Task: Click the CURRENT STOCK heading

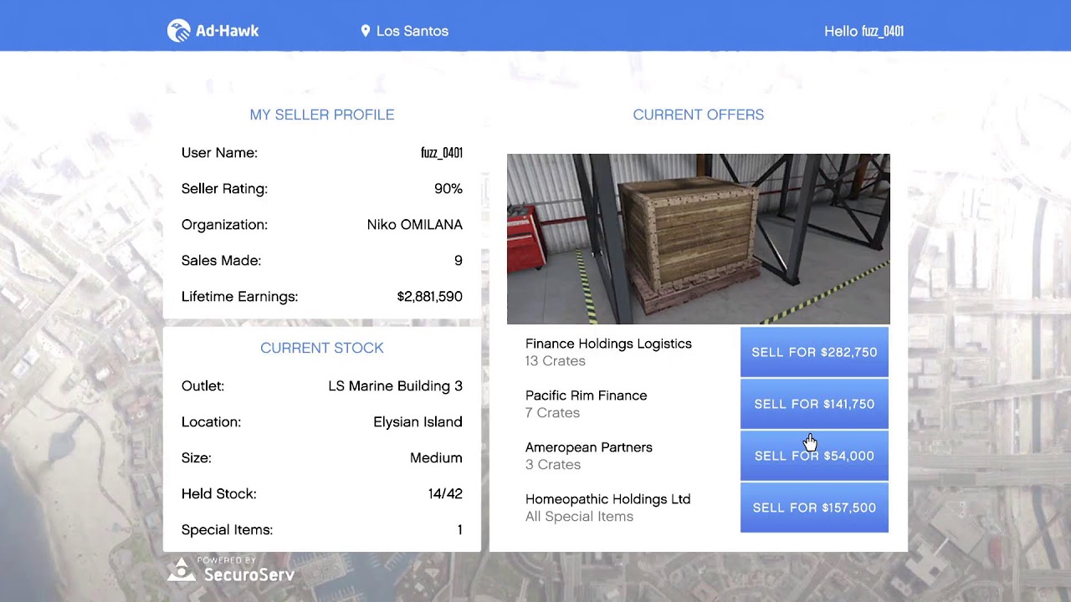Action: (x=322, y=348)
